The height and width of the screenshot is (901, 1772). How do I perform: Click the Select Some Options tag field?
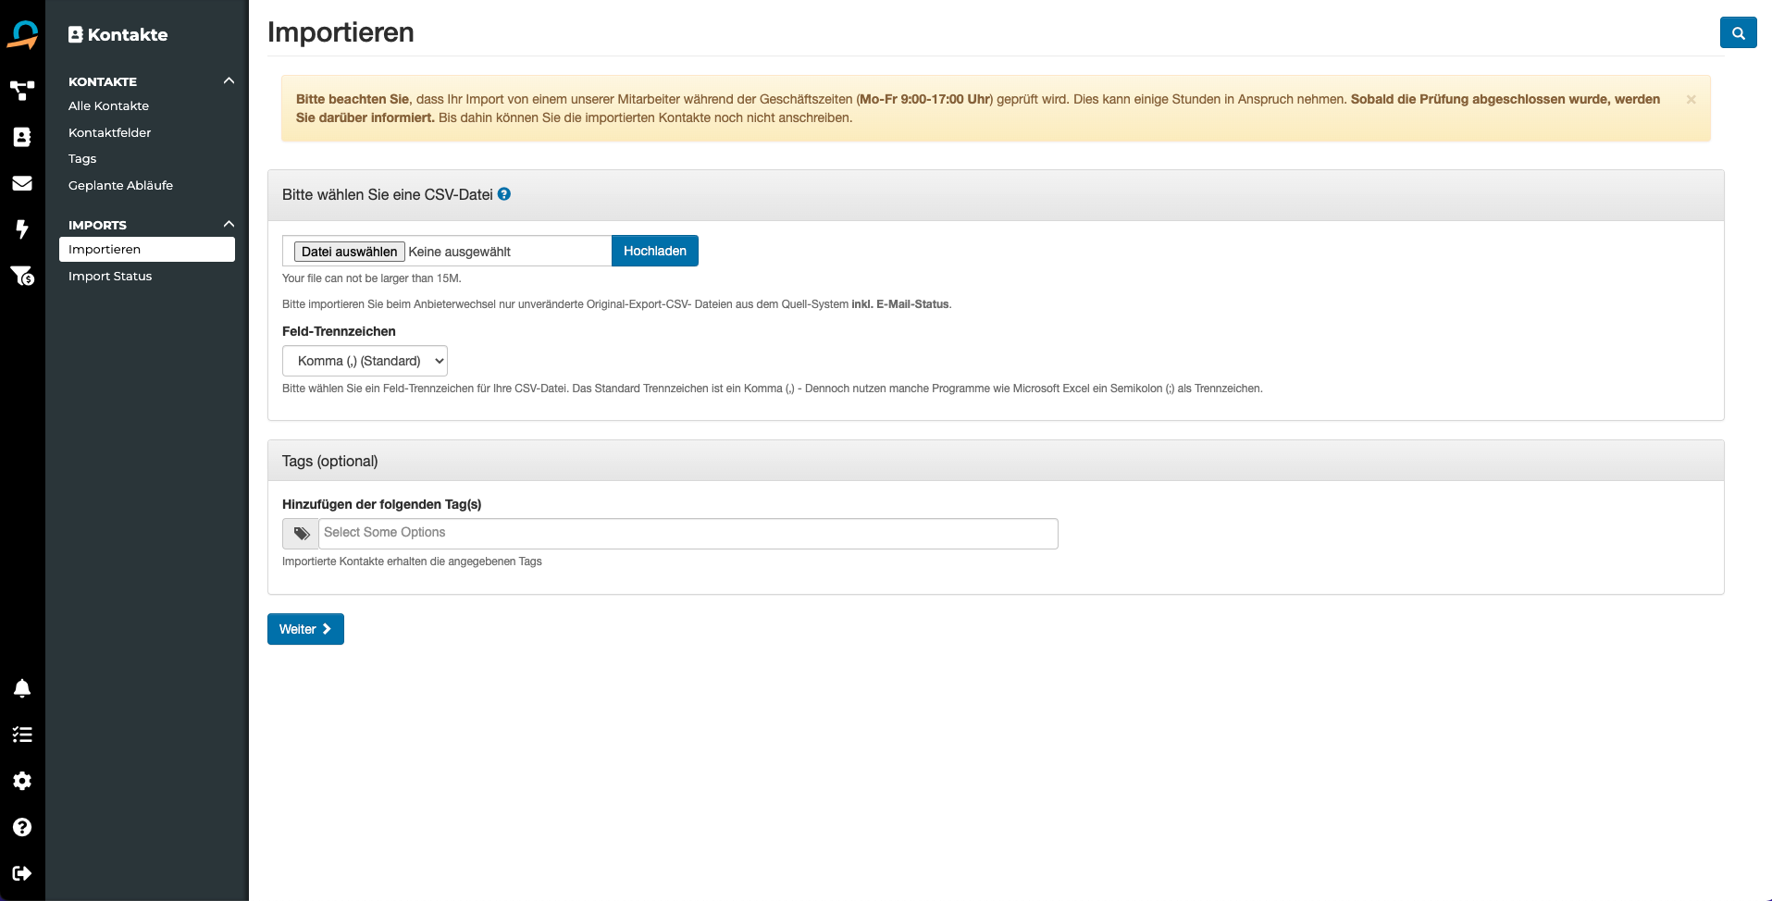[x=688, y=534]
